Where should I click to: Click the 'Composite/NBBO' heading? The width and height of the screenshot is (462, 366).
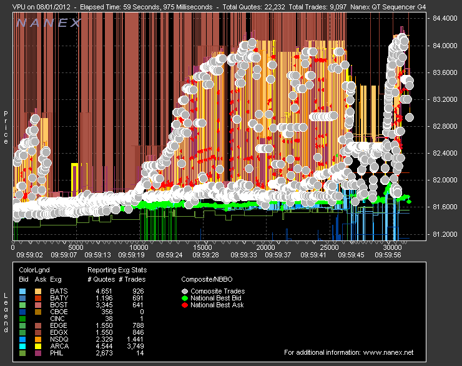coord(207,279)
